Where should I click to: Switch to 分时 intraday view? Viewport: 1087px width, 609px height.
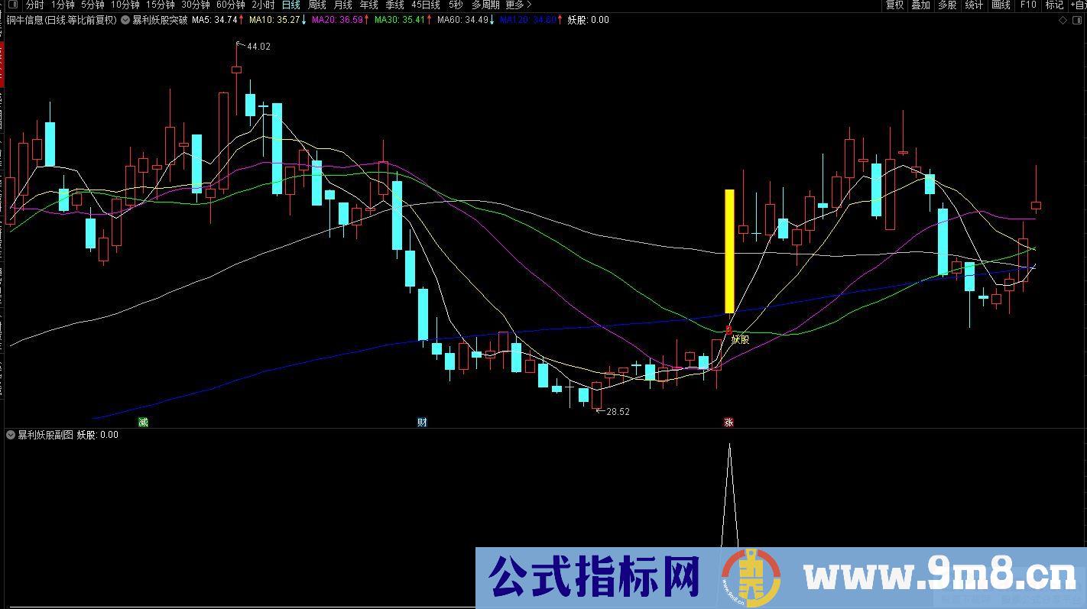pyautogui.click(x=34, y=5)
